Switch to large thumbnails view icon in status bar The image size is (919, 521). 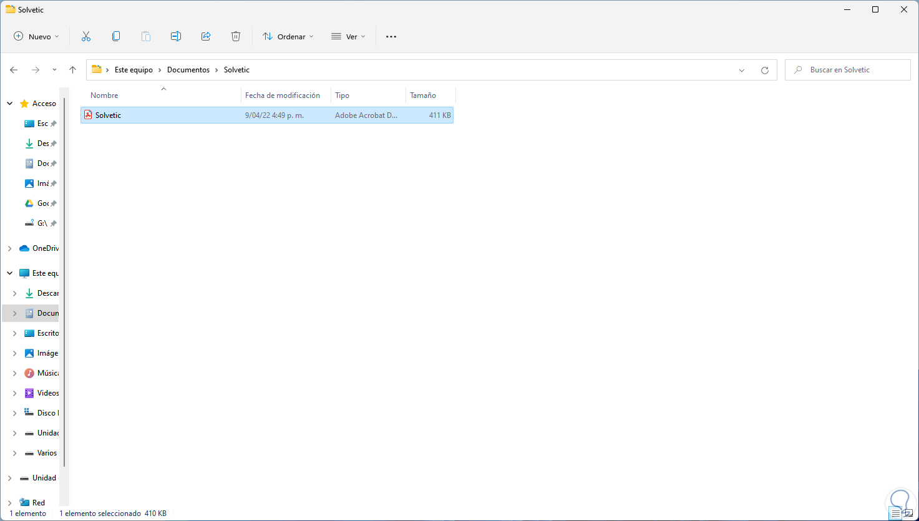pyautogui.click(x=908, y=514)
